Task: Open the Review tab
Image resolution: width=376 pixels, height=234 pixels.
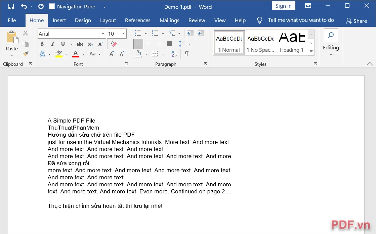Action: click(197, 20)
